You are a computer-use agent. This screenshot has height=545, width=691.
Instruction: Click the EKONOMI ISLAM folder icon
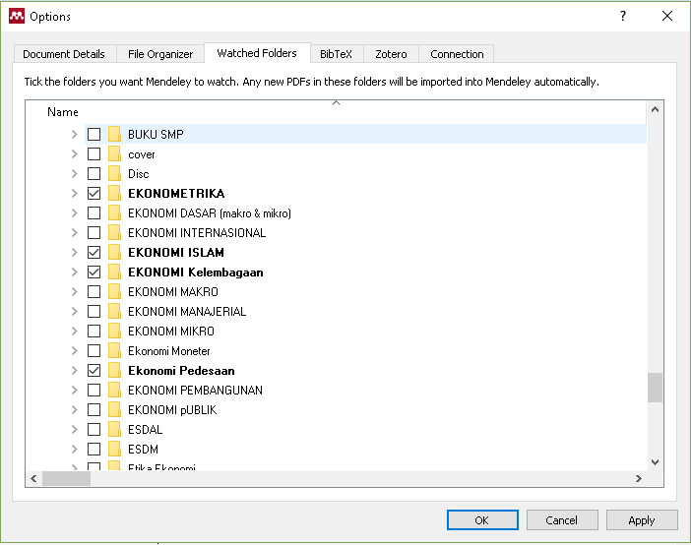114,253
